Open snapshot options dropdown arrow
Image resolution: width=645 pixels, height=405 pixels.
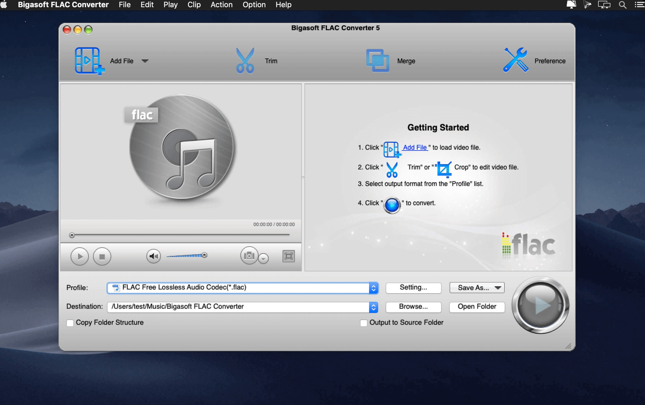(264, 258)
